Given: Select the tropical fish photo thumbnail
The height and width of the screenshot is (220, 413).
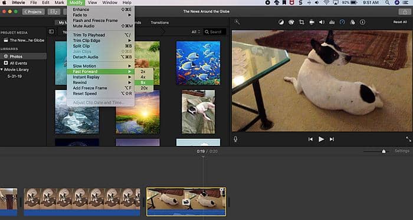Looking at the screenshot, I should pos(198,63).
